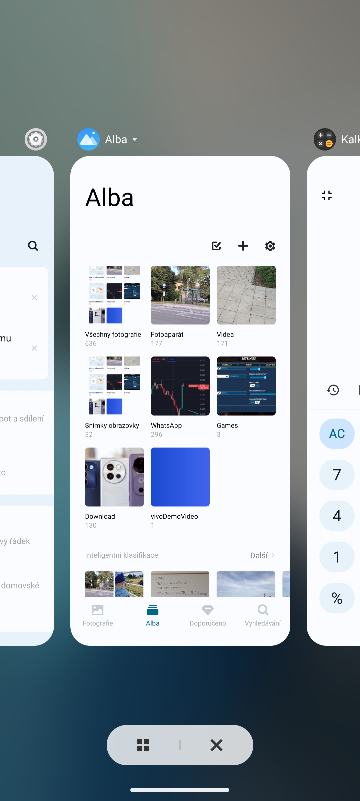Viewport: 360px width, 801px height.
Task: Dismiss the lower suggestion in Settings card
Action: 34,348
